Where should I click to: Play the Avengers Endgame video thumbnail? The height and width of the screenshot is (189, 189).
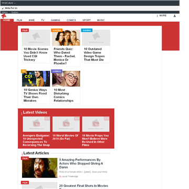(x=36, y=124)
